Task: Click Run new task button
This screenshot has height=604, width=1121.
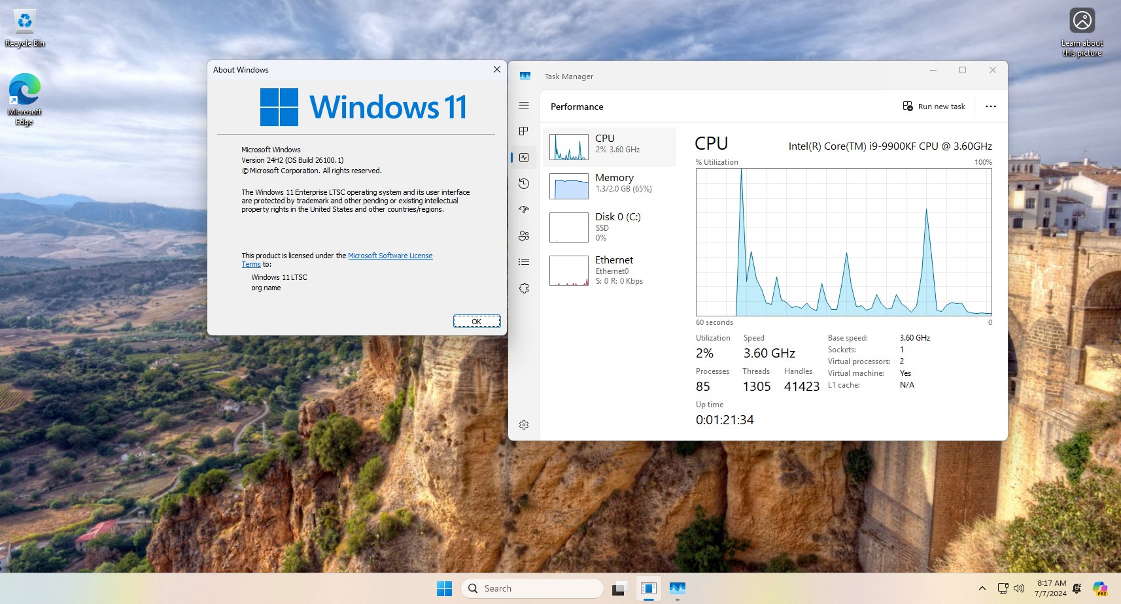Action: (x=934, y=107)
